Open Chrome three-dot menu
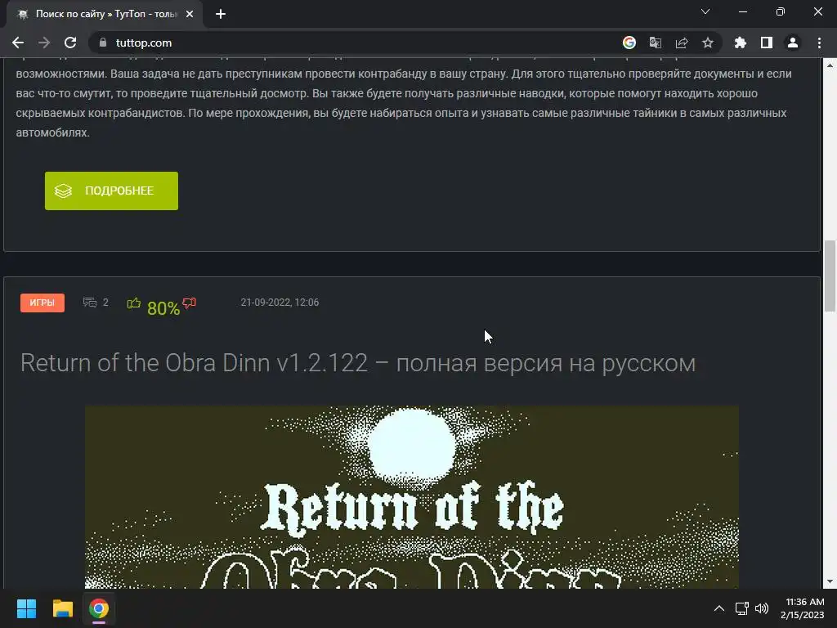 pos(819,43)
